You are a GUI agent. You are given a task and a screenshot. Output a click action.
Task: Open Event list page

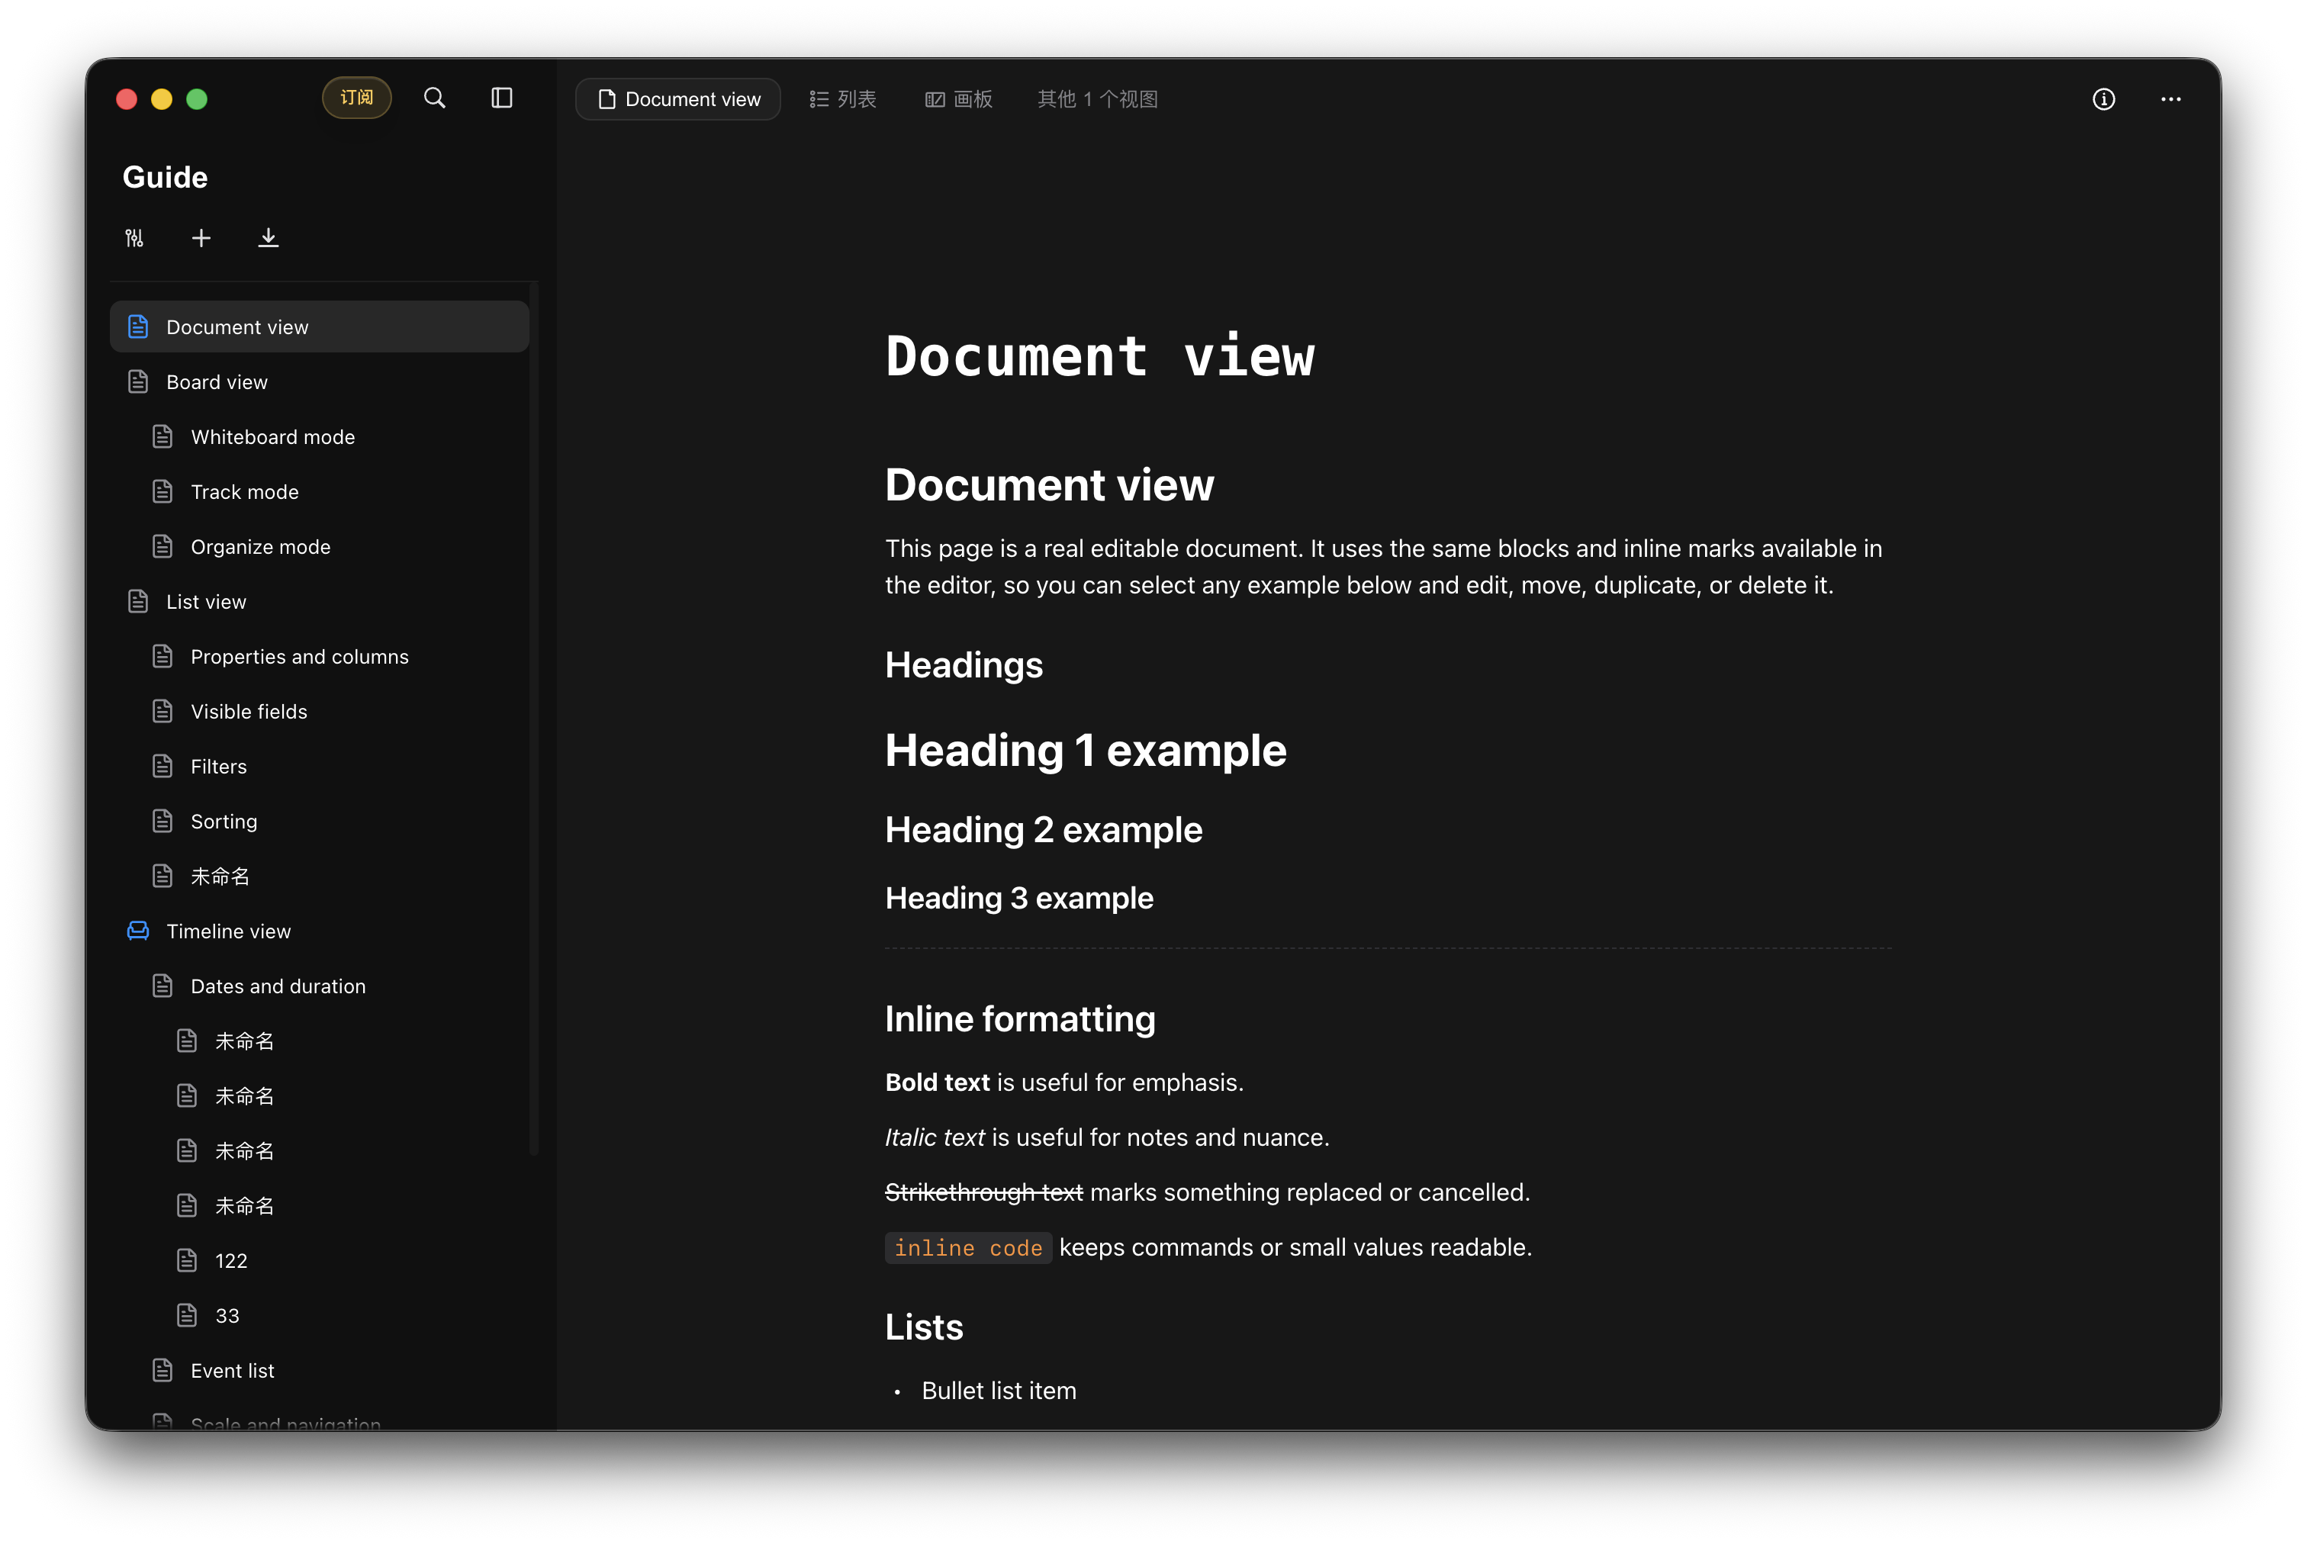[320, 1371]
